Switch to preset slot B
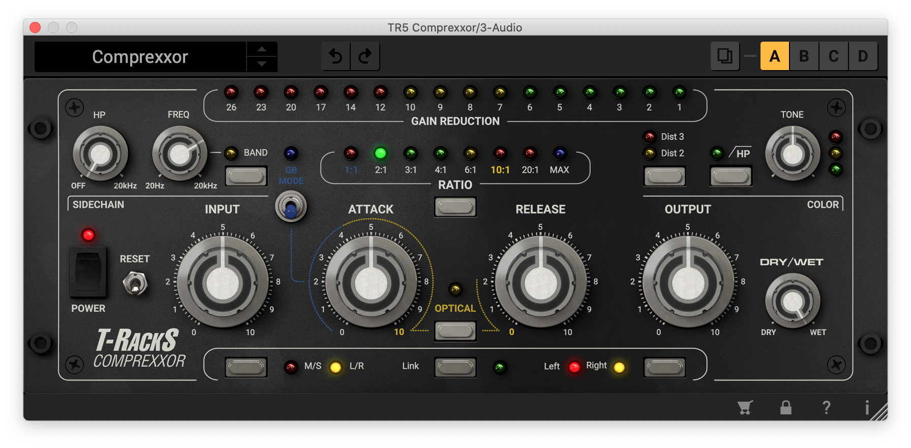The image size is (911, 448). click(804, 56)
